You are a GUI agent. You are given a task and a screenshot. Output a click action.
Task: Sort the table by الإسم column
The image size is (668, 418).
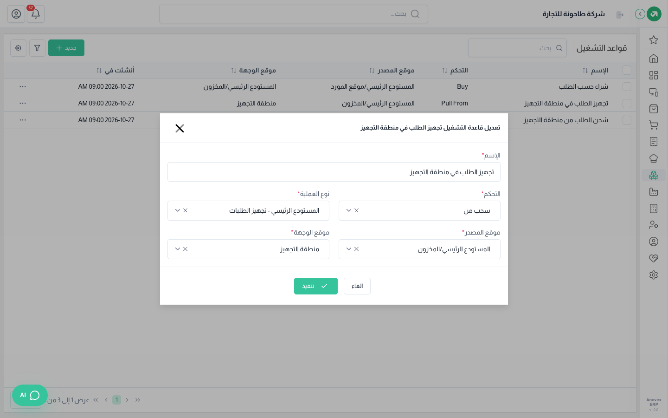[x=585, y=71]
